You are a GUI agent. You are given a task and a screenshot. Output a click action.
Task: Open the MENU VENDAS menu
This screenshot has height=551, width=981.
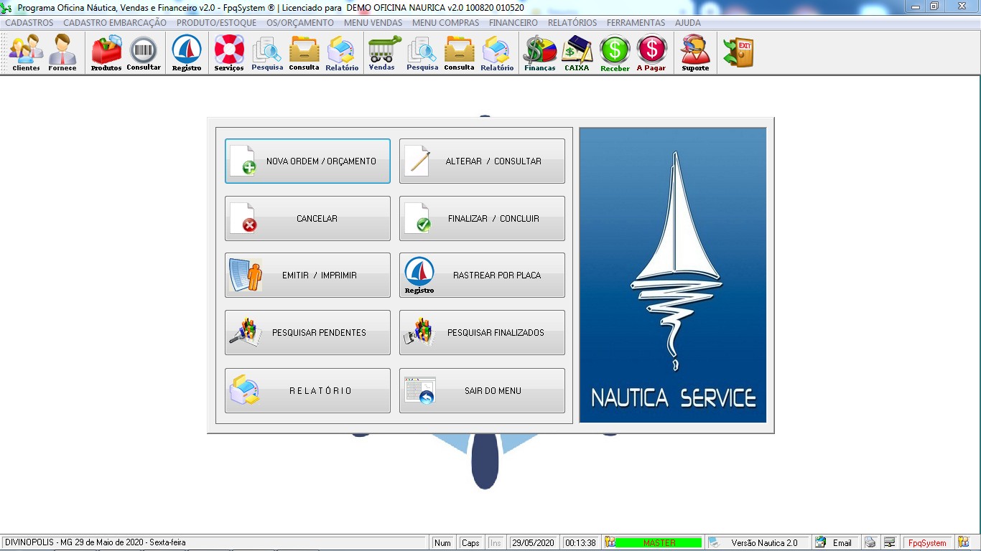[373, 23]
